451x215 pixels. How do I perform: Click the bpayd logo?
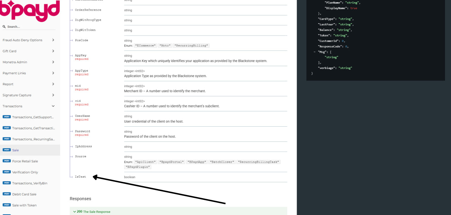(x=30, y=11)
